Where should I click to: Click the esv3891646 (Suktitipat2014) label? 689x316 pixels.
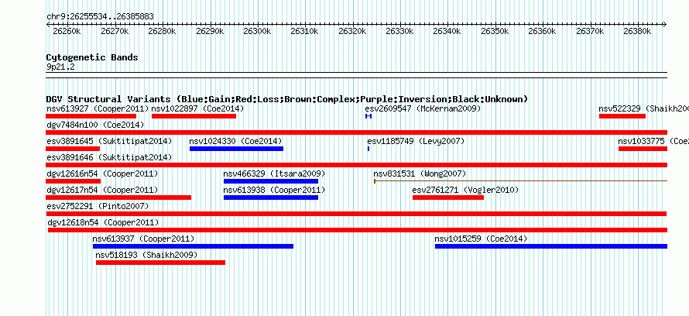tap(109, 157)
